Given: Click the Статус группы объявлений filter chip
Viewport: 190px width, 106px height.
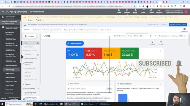Looking at the screenshot, I should (81, 30).
